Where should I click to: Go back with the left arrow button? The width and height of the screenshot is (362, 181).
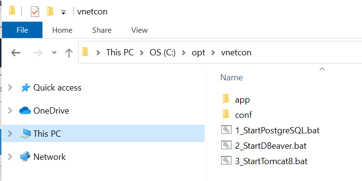(16, 53)
